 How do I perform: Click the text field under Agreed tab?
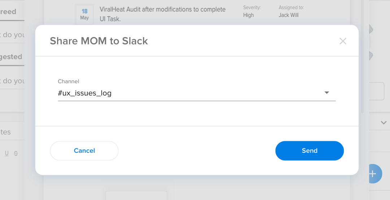(12, 35)
